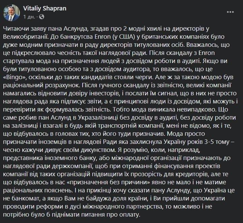The width and height of the screenshot is (243, 223).
Task: Open the post's '1 дн.' timestamp link
Action: [29, 17]
